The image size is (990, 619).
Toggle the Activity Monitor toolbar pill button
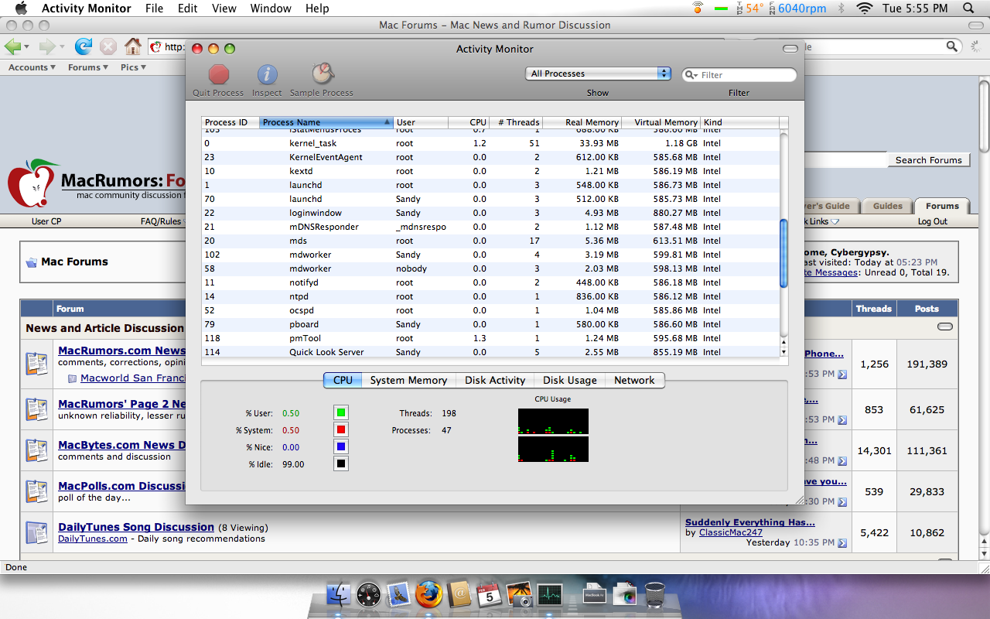(790, 49)
